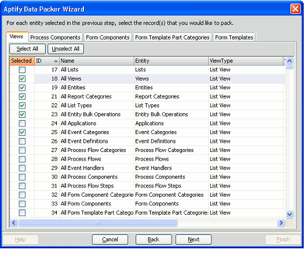Switch to the Process Components tab
Screen dimensions: 306x257
click(55, 37)
